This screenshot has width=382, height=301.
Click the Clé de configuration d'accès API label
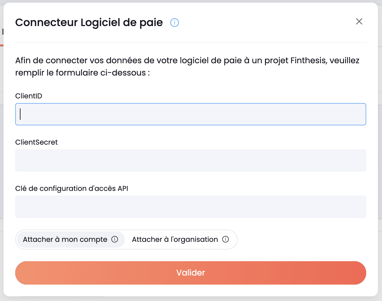pos(72,189)
